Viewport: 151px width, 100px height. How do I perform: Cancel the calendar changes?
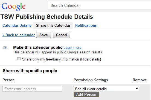coord(62,35)
